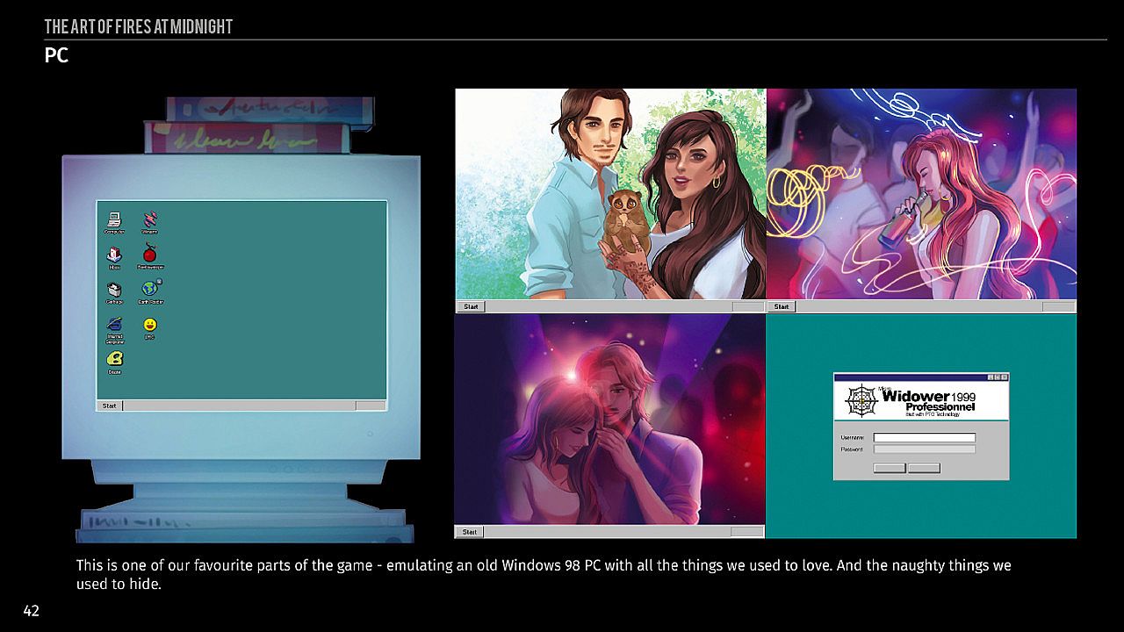Click the 'Professionnel' text in the login banner
Image resolution: width=1124 pixels, height=632 pixels.
[x=940, y=407]
